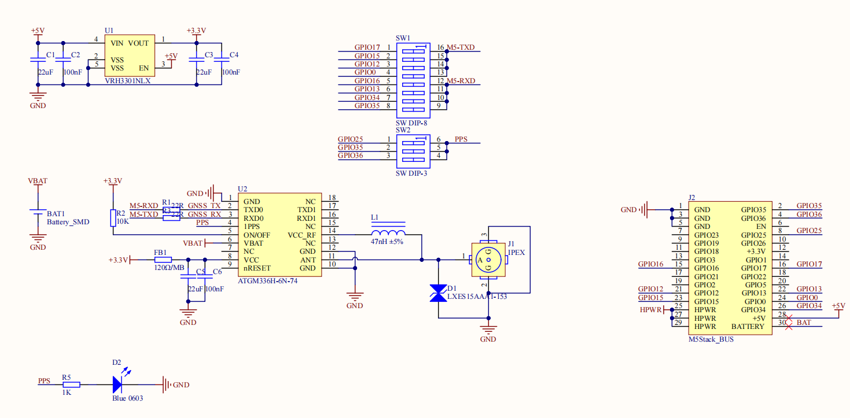Click the J1 IPEX antenna connector symbol
This screenshot has height=418, width=850.
pos(488,260)
